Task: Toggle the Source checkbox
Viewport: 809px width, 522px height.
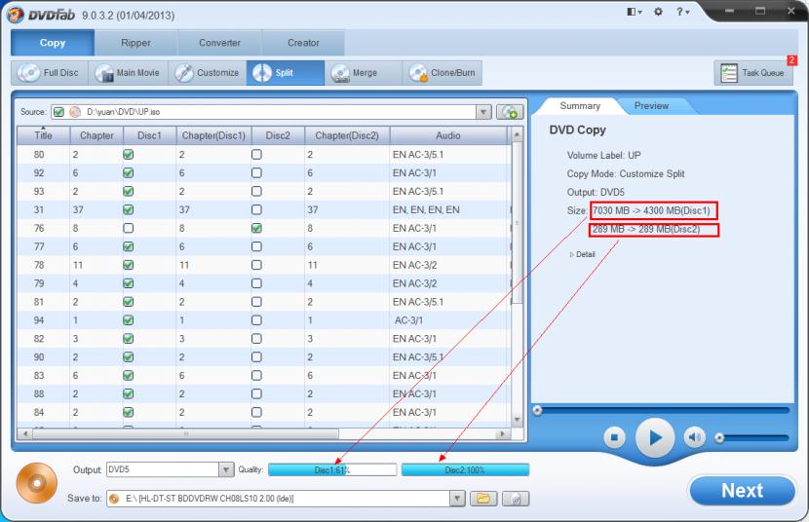Action: coord(58,112)
